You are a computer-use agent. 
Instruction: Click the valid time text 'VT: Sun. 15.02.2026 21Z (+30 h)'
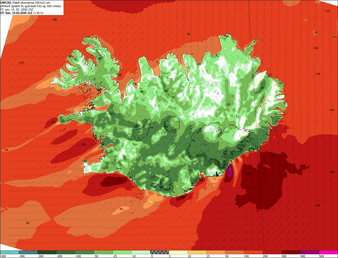(22, 13)
